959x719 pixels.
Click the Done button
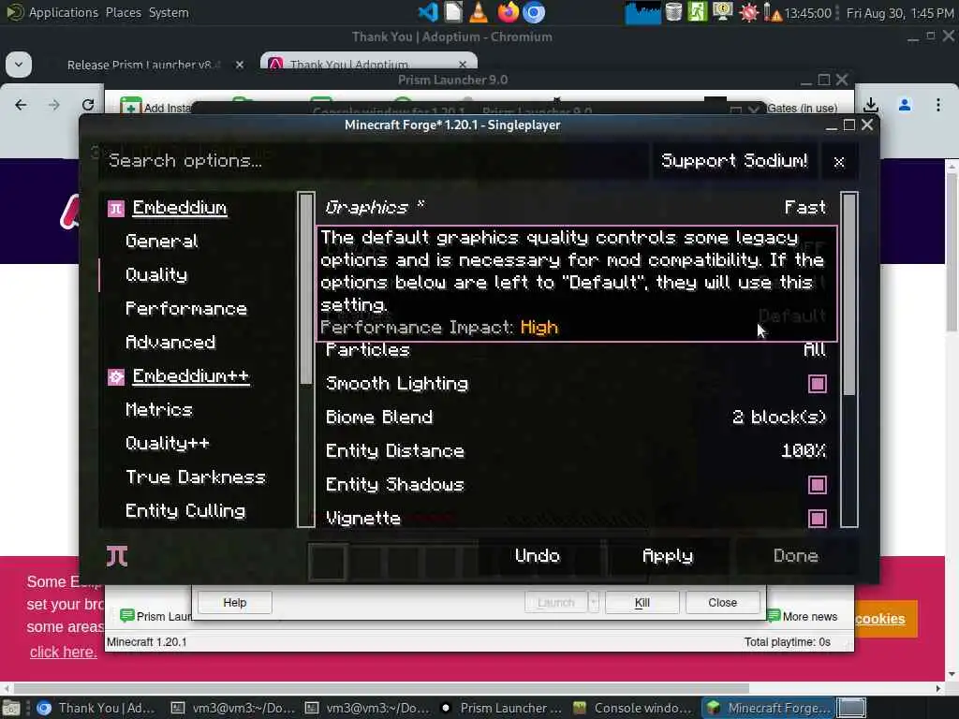point(796,556)
